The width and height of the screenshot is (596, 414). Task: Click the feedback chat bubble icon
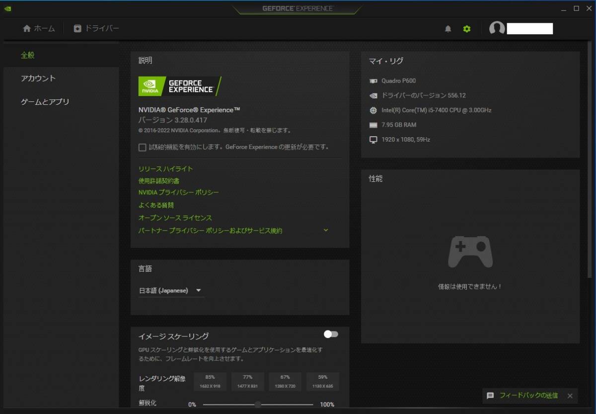[490, 396]
